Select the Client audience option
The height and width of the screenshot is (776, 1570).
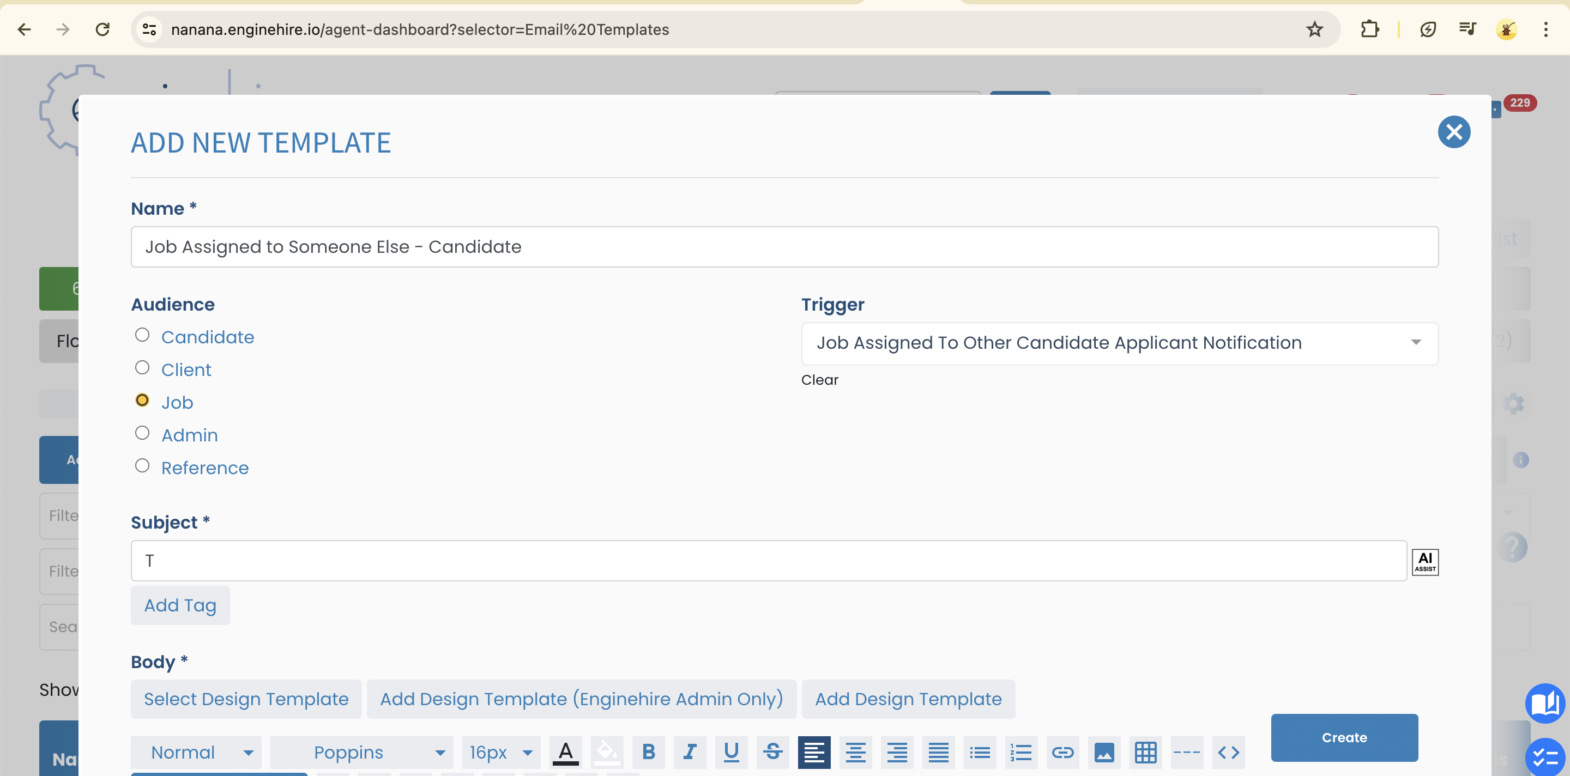pos(142,368)
